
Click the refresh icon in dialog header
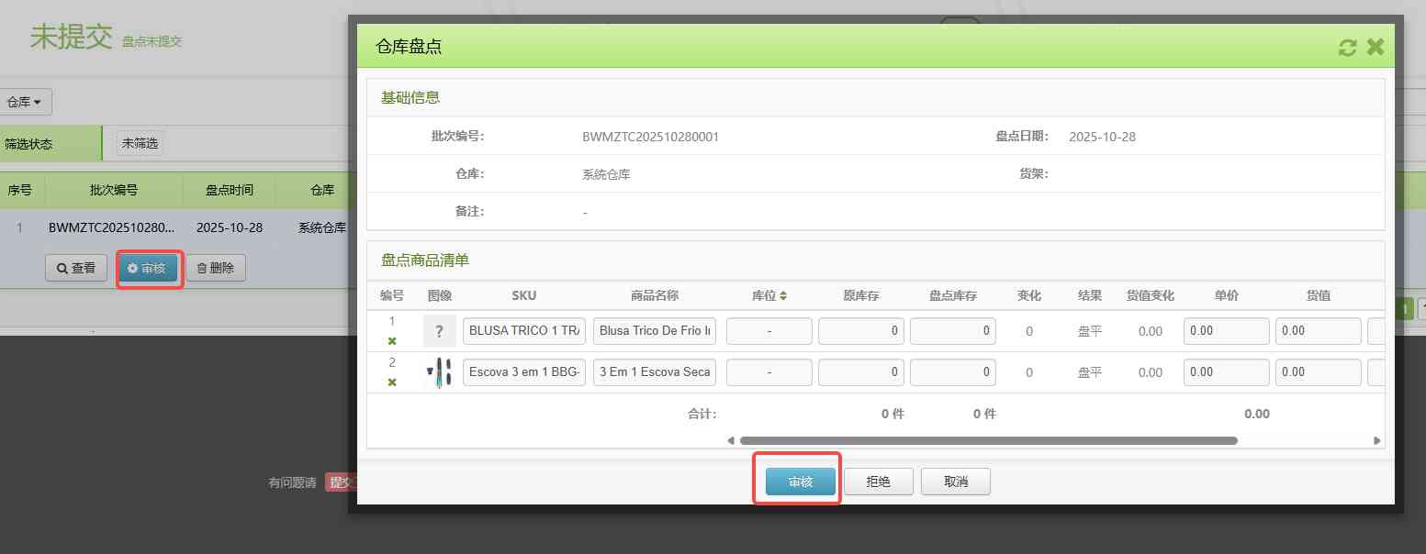1347,48
